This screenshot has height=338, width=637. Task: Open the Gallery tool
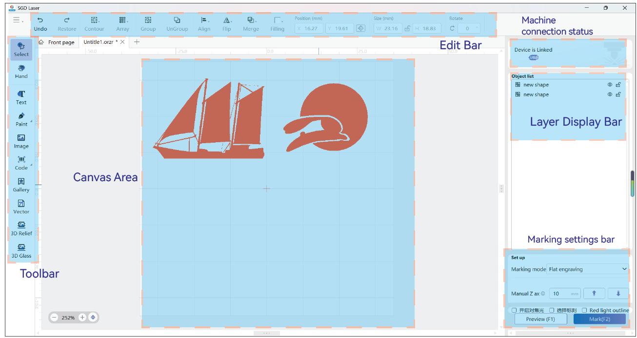coord(21,185)
